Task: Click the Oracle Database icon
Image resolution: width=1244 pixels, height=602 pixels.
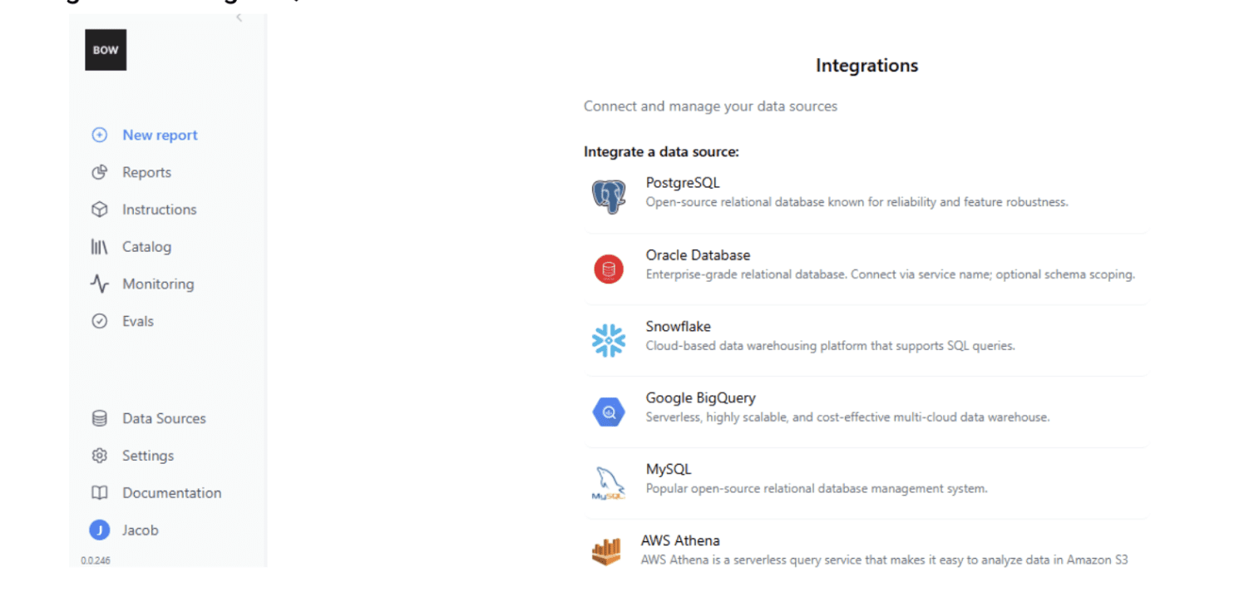Action: tap(608, 267)
